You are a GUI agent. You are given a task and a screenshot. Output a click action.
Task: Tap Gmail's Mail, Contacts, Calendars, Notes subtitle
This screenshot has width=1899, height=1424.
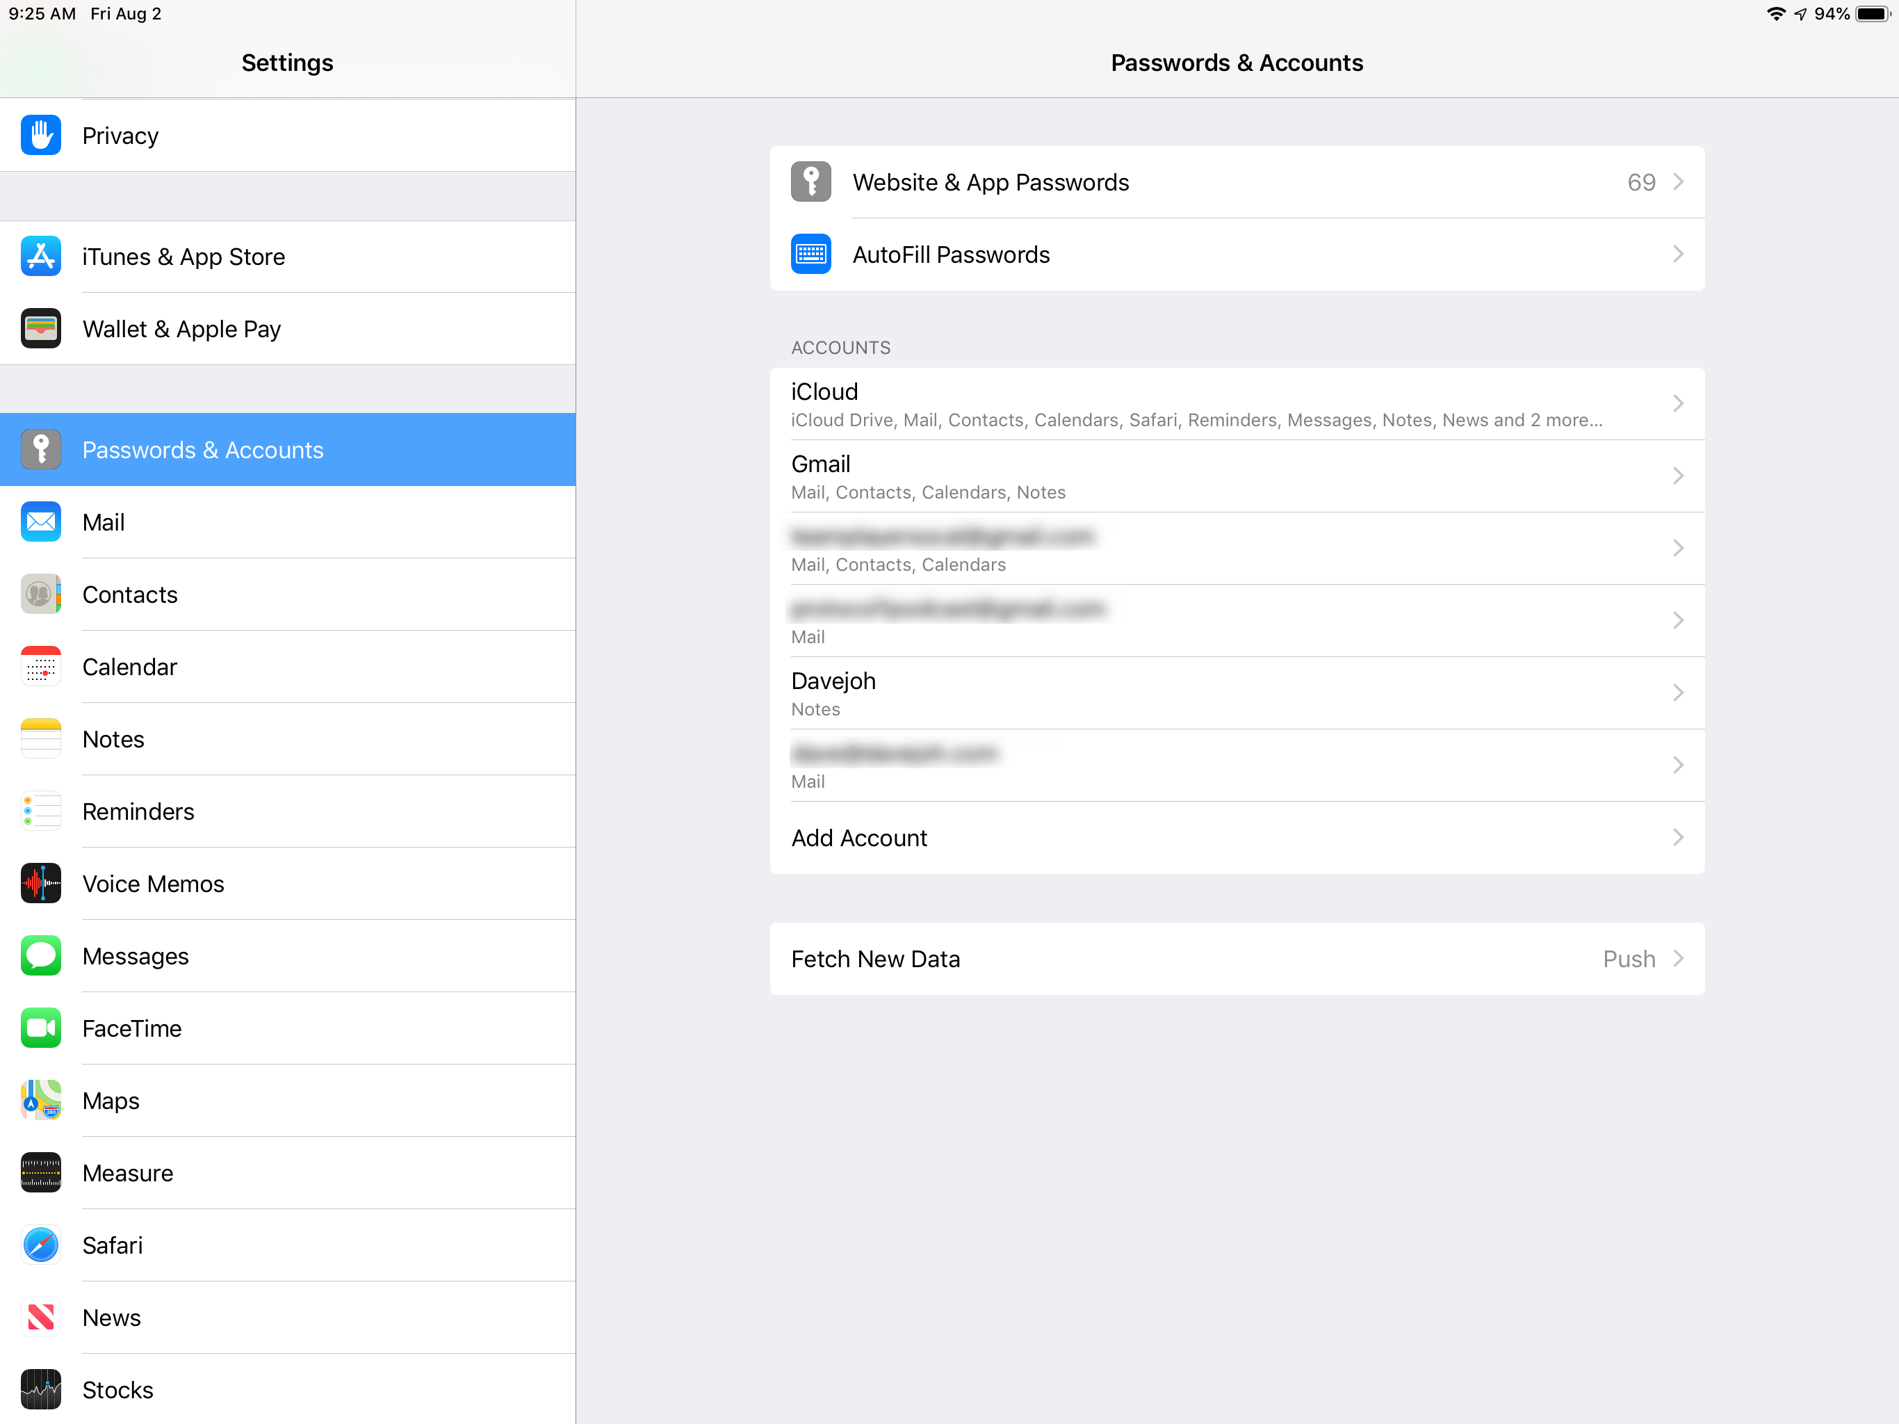(928, 492)
